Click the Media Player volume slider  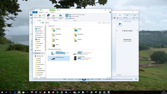[97, 79]
